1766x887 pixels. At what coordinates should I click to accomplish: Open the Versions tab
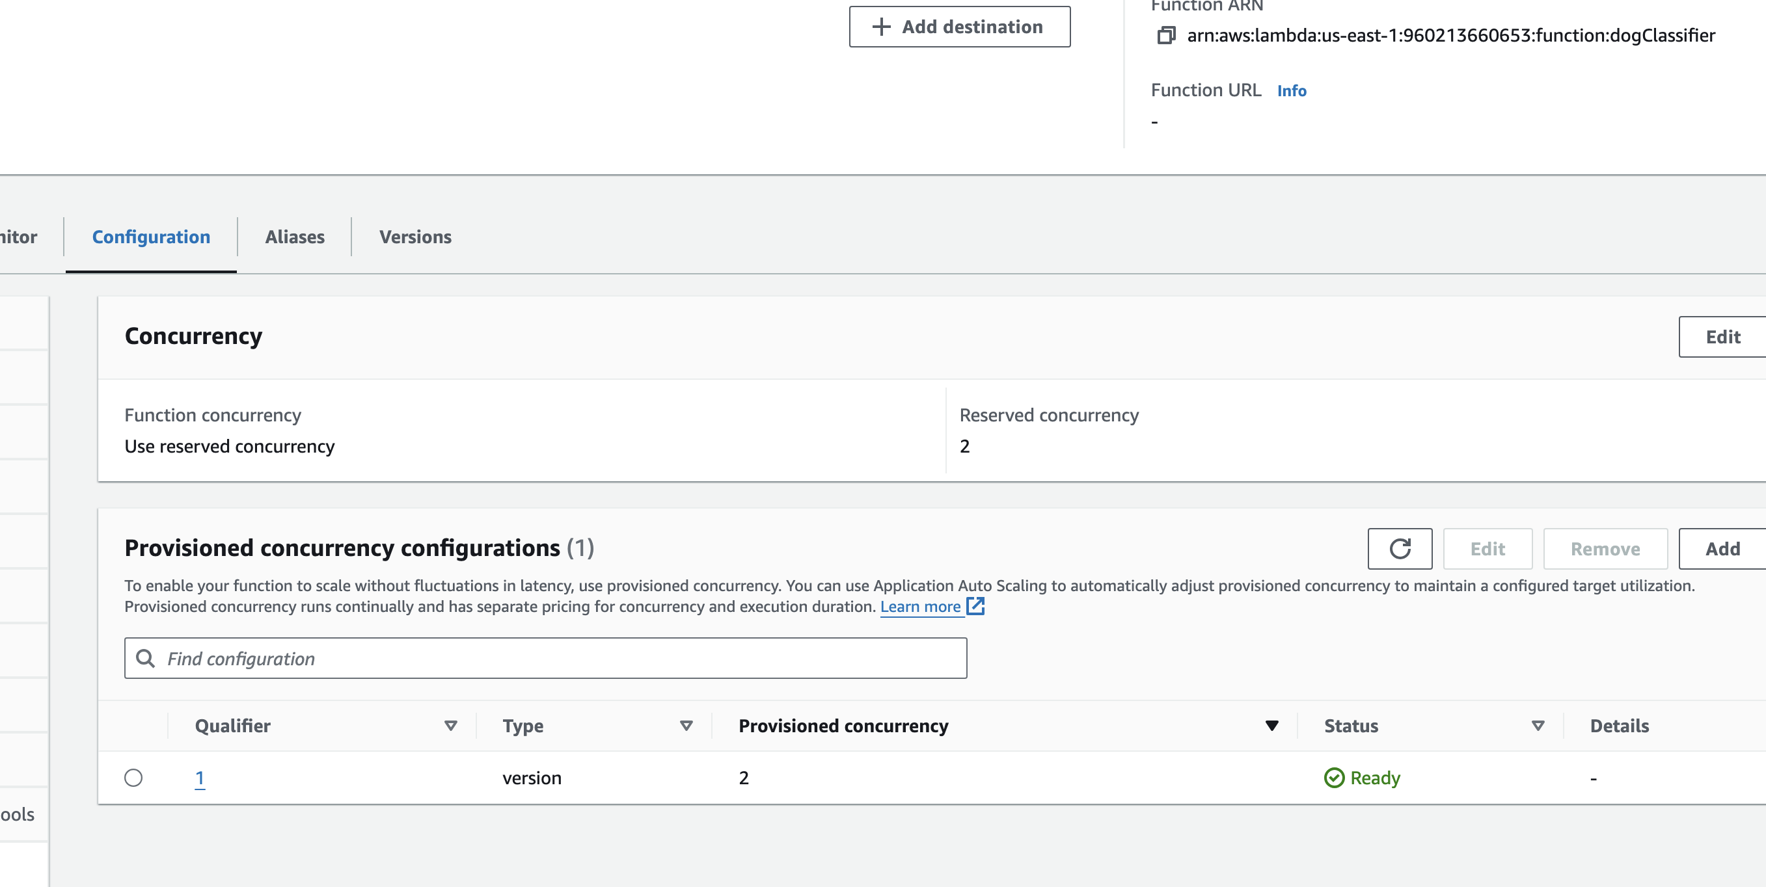[415, 237]
